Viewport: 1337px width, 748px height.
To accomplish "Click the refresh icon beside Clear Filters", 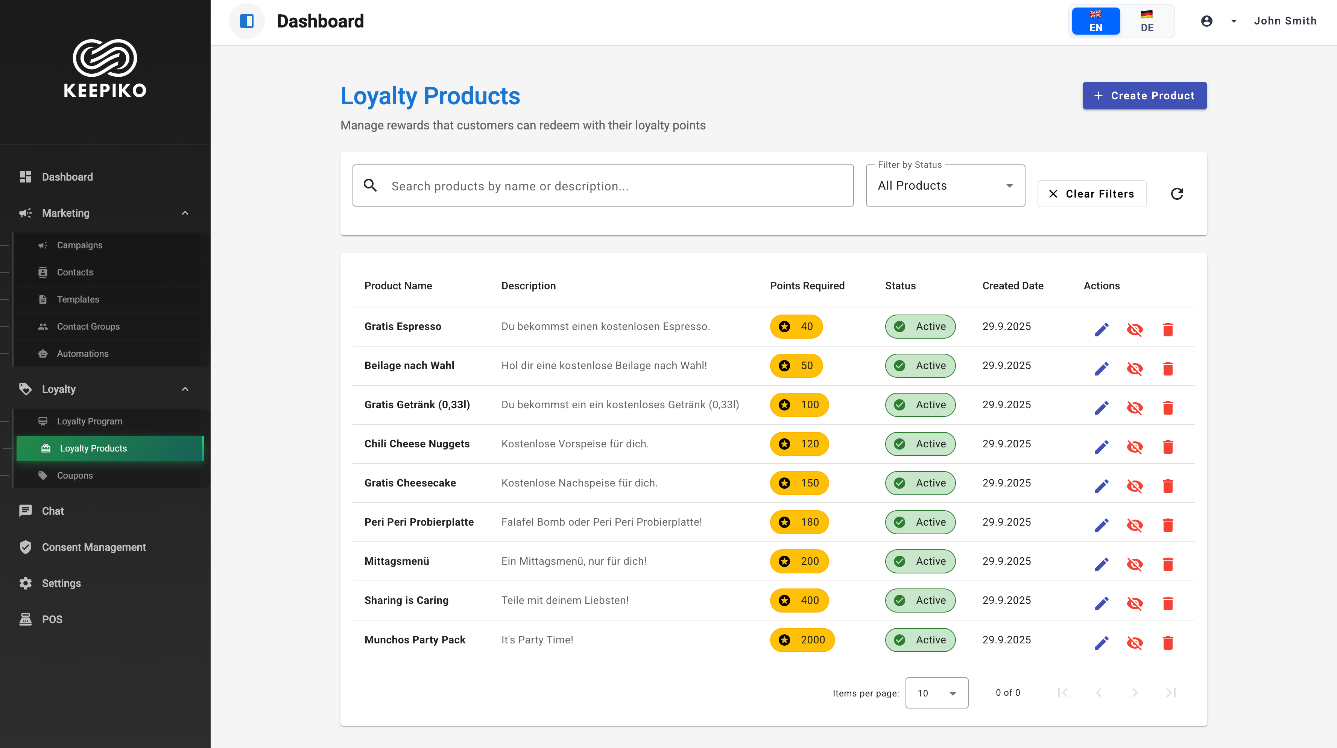I will point(1177,194).
